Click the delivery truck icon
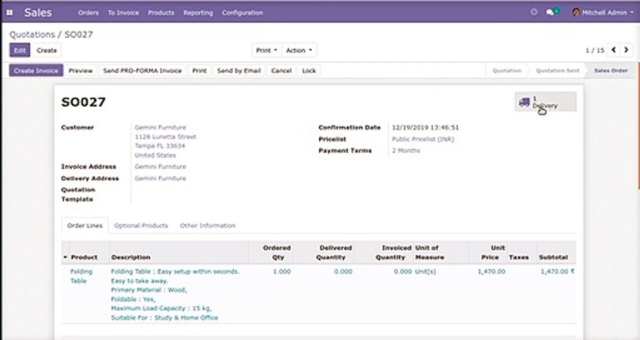This screenshot has width=640, height=340. click(x=524, y=102)
